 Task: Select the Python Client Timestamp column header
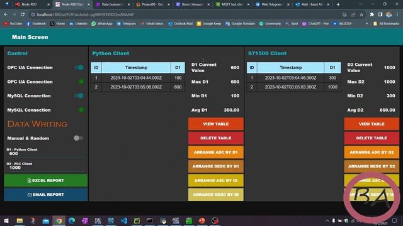pyautogui.click(x=136, y=68)
